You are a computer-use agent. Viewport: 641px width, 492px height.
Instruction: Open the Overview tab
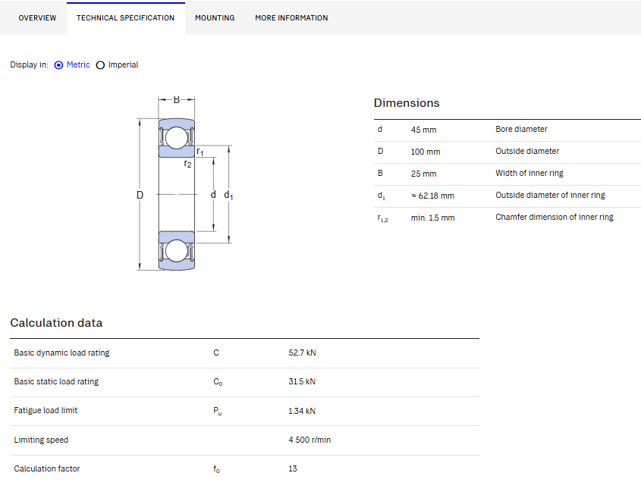point(37,18)
